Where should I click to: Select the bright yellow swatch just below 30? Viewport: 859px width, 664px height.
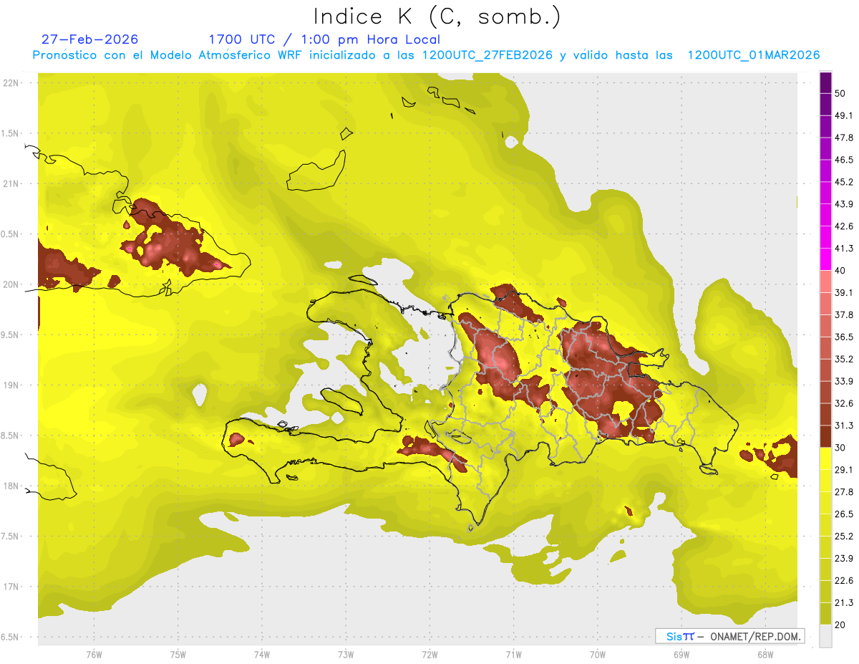point(825,458)
